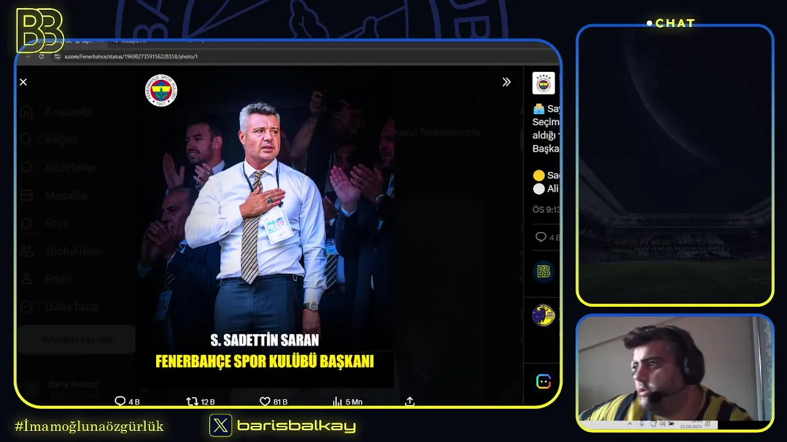
Task: Click the notification icon in webcam taskbar
Action: 708,424
